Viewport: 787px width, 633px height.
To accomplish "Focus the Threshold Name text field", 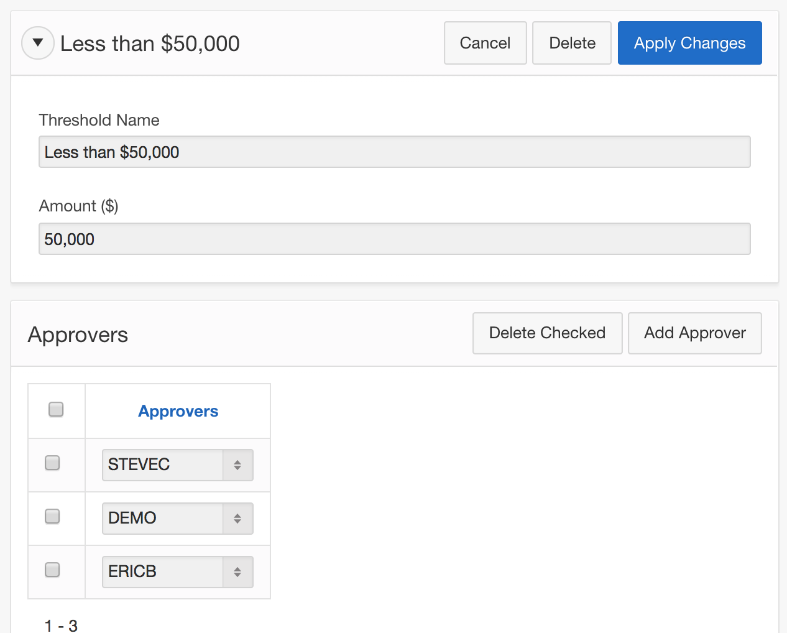I will point(394,152).
